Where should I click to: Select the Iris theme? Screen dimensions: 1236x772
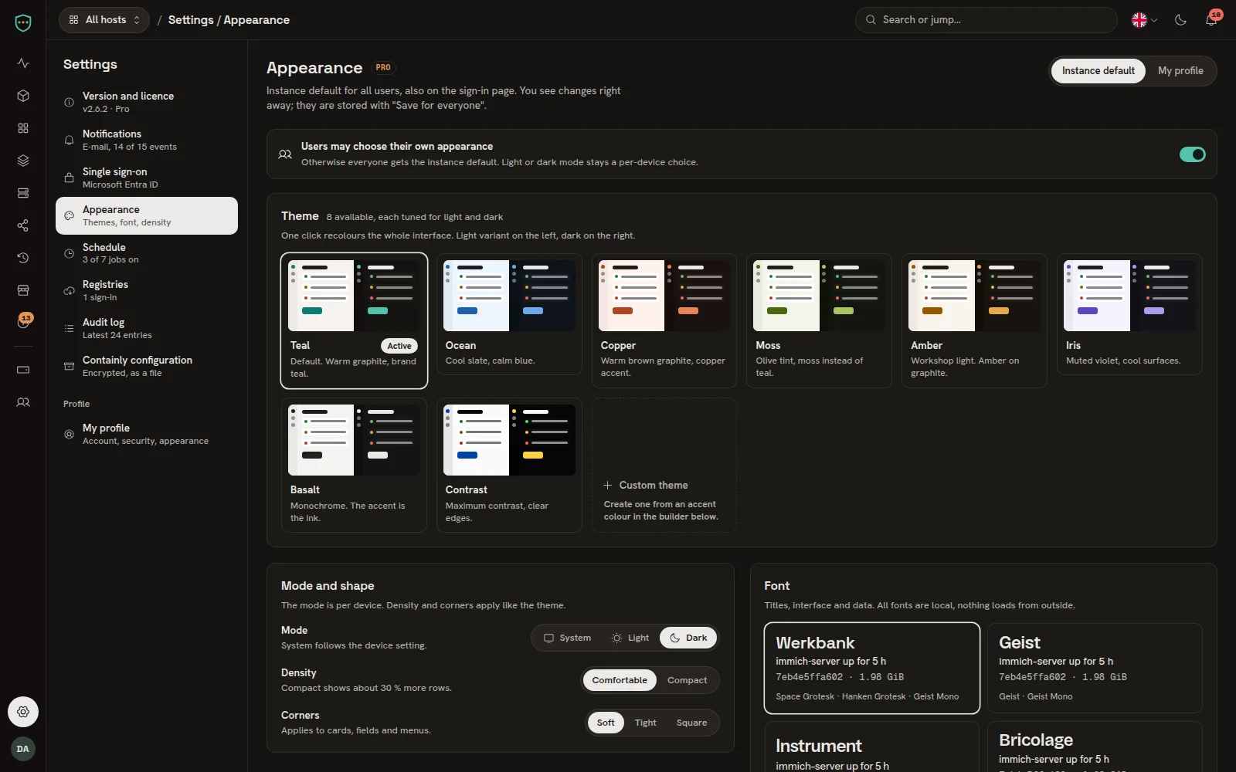click(1130, 314)
